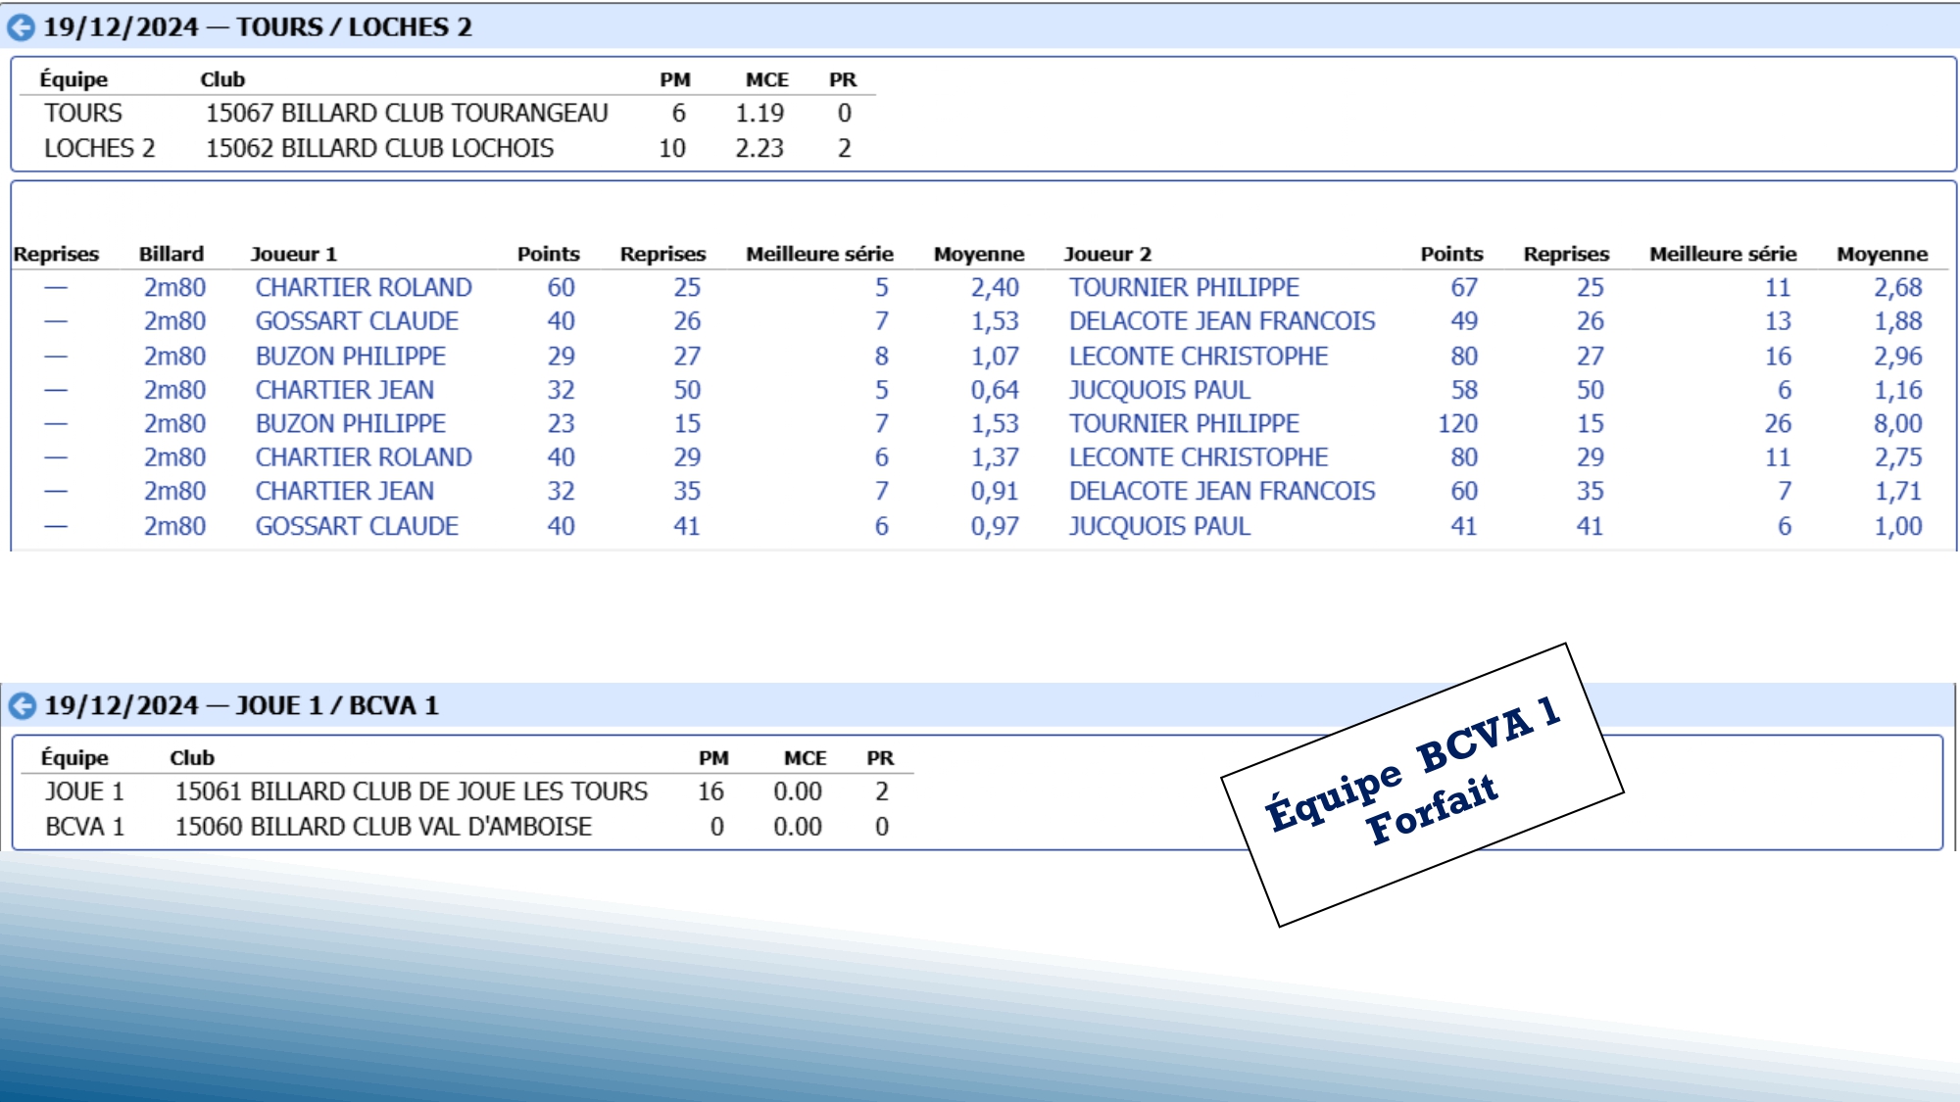Click DELACOTE JEAN FRANCOIS with 60 points

1222,492
